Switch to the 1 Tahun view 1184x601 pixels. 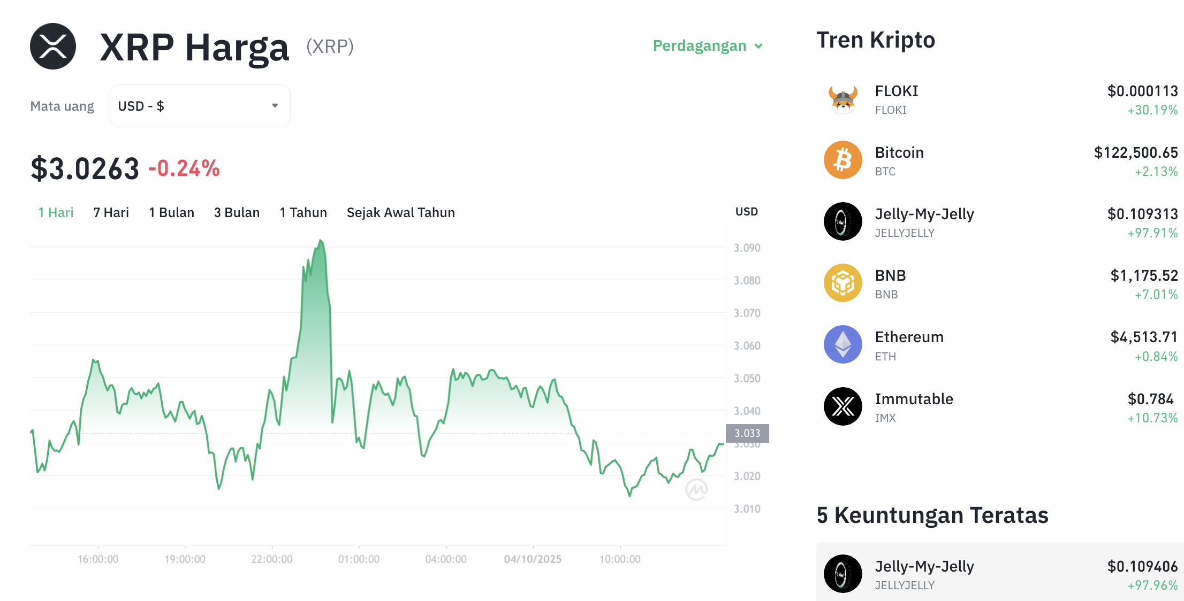303,213
